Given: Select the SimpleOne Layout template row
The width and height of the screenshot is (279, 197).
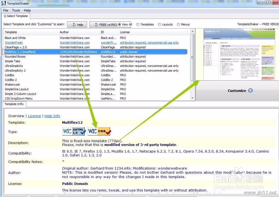Looking at the screenshot, I should [95, 89].
